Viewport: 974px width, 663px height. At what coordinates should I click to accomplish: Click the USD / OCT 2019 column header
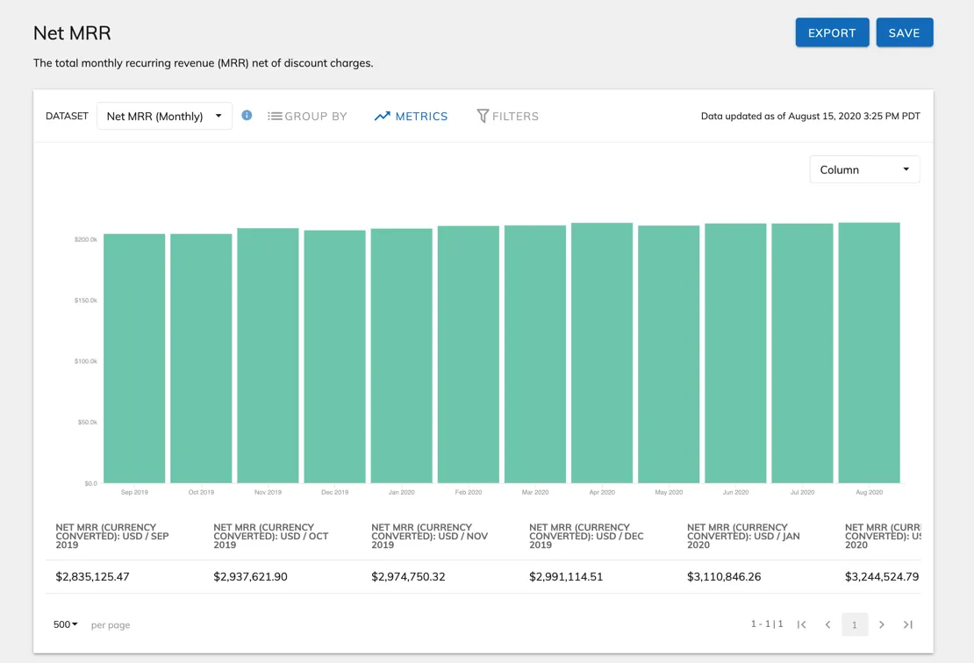271,536
